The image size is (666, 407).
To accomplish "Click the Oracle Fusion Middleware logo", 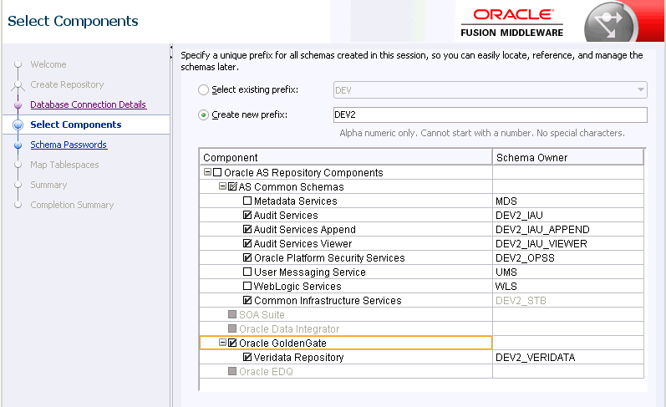I will pyautogui.click(x=512, y=23).
